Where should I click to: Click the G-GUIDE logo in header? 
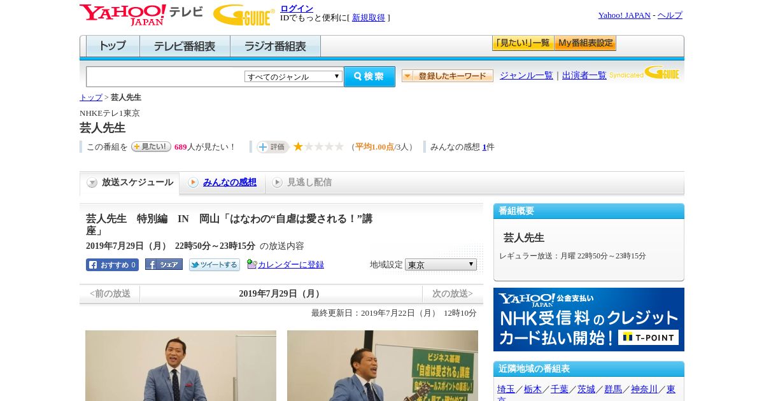tap(244, 15)
